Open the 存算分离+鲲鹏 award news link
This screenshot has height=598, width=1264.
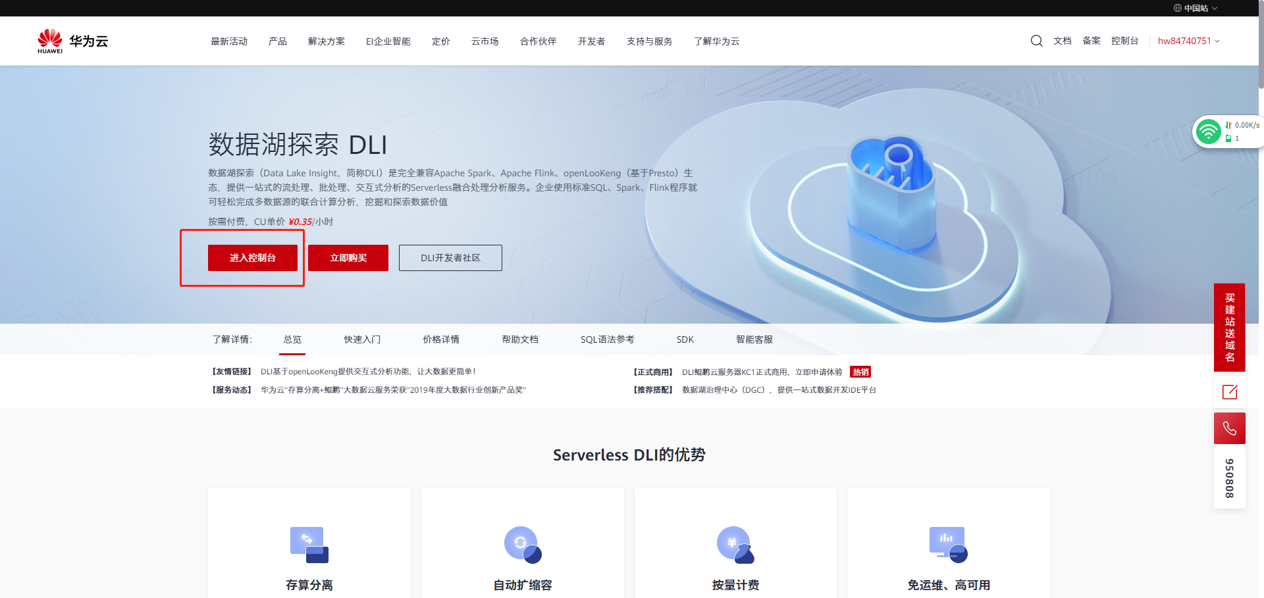point(393,390)
